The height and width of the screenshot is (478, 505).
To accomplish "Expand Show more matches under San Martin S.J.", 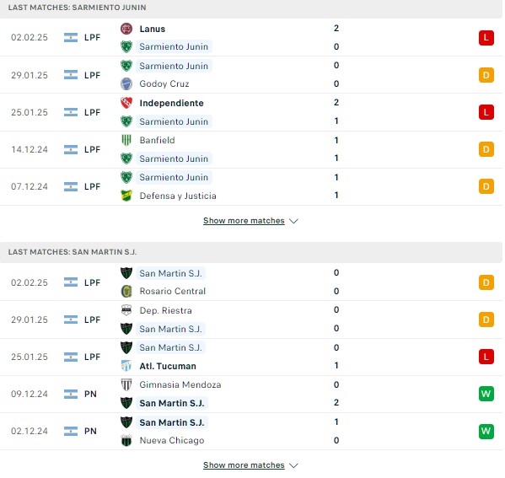I will [x=244, y=465].
